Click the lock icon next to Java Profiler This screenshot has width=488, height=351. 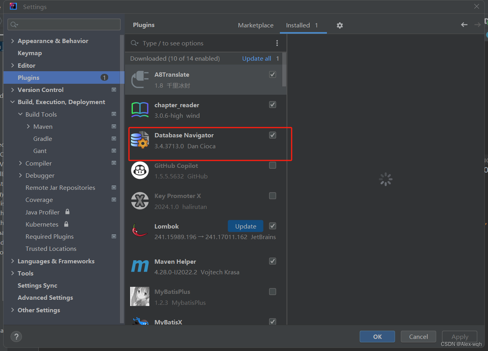(x=67, y=212)
